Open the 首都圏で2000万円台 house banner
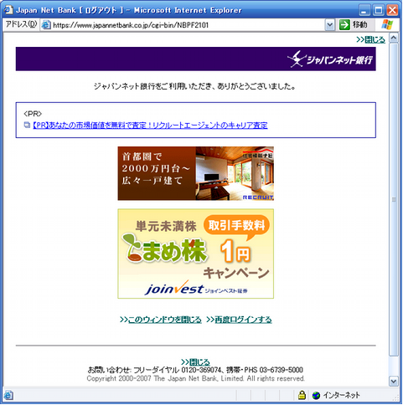This screenshot has width=403, height=405. (196, 173)
